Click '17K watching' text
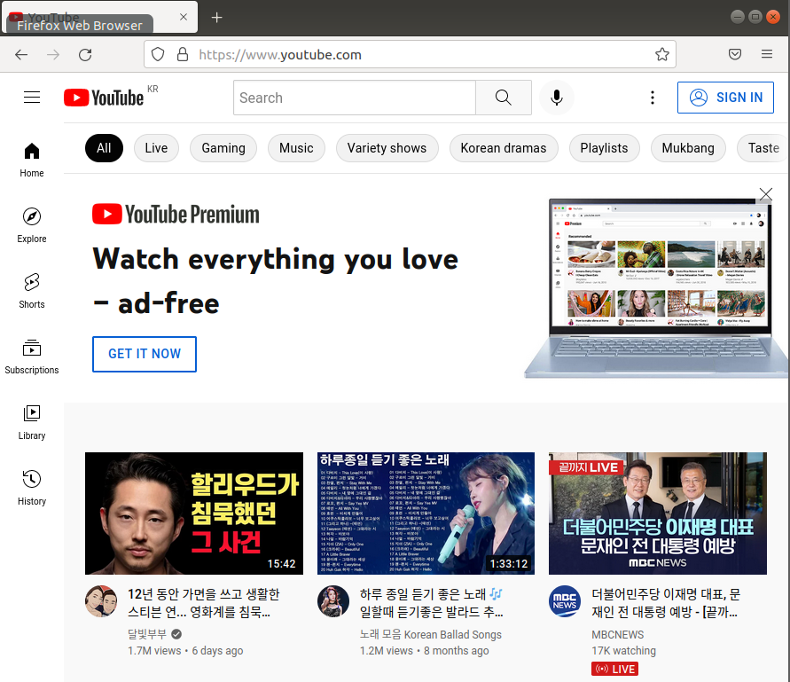This screenshot has width=790, height=682. (623, 651)
